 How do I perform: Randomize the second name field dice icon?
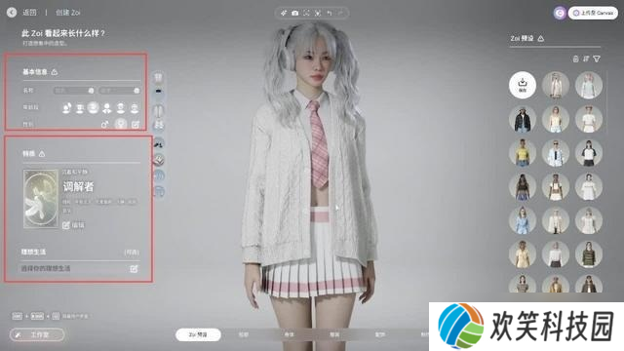(136, 91)
